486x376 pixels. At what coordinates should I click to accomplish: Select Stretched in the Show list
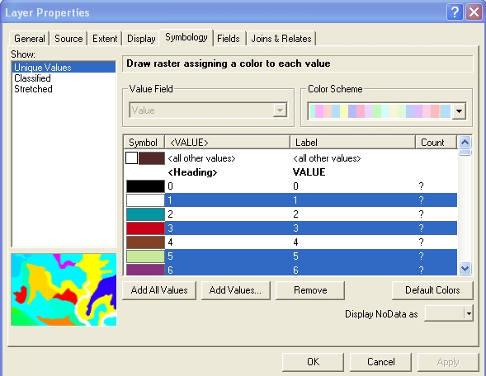(33, 89)
